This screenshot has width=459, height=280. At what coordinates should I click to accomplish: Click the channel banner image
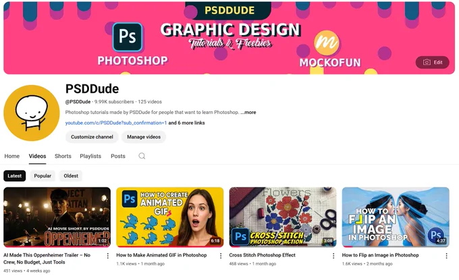click(230, 38)
